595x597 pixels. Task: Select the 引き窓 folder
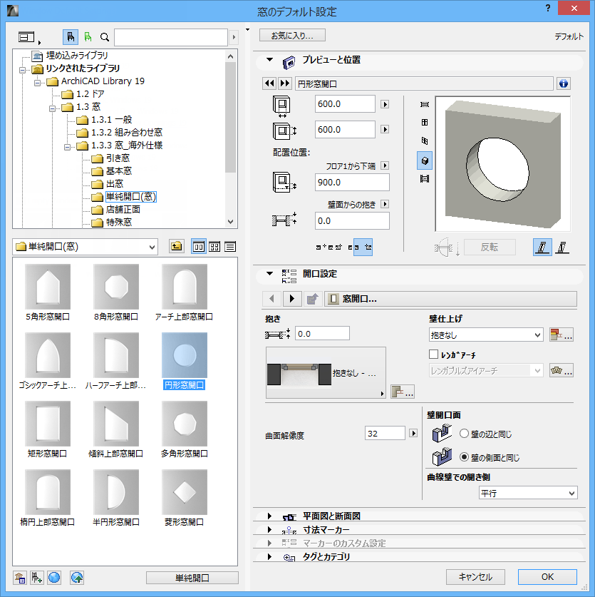coord(110,158)
